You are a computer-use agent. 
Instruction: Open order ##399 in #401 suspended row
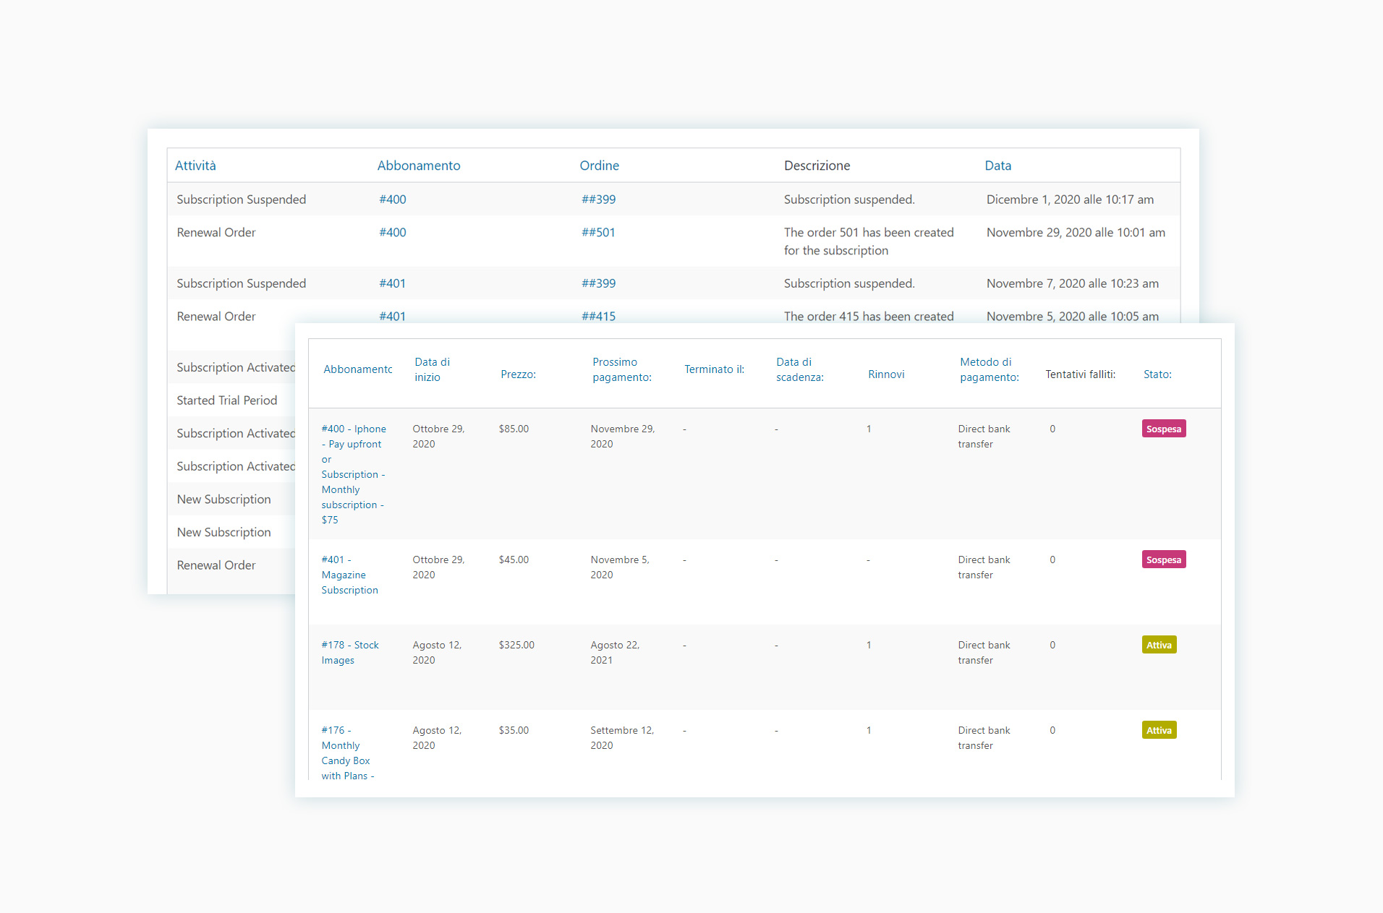coord(599,283)
